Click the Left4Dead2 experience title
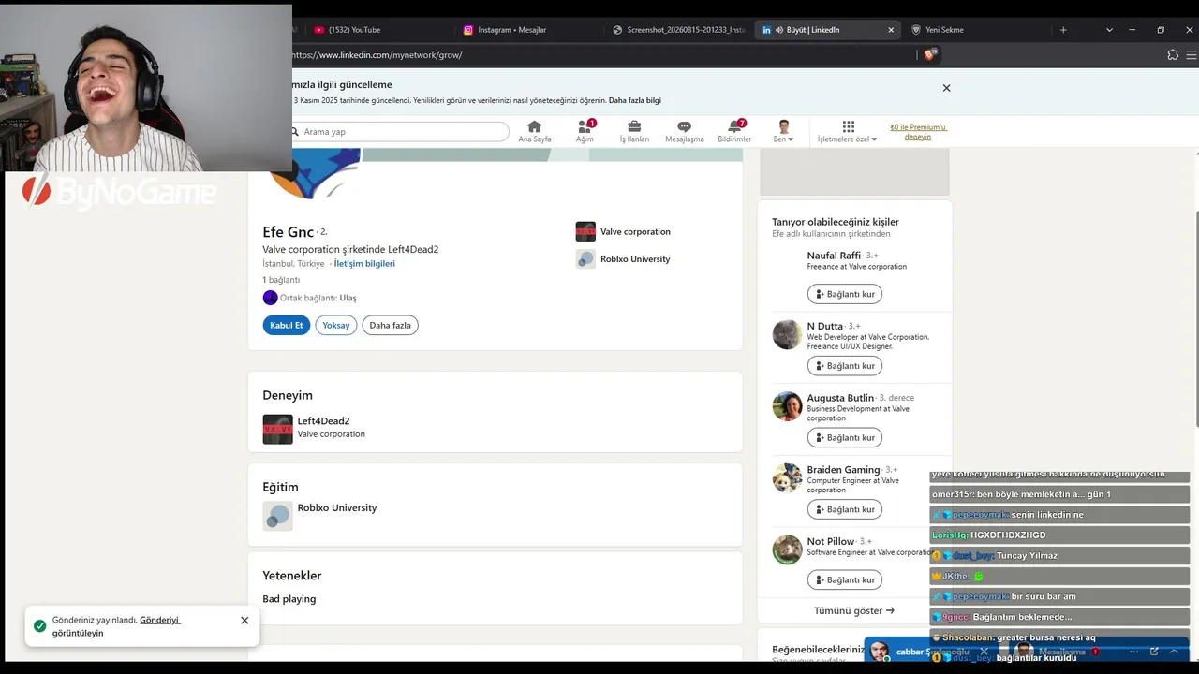Image resolution: width=1199 pixels, height=674 pixels. pyautogui.click(x=324, y=421)
